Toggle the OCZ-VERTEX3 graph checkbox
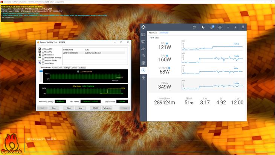This screenshot has height=155, width=275. pyautogui.click(x=78, y=72)
